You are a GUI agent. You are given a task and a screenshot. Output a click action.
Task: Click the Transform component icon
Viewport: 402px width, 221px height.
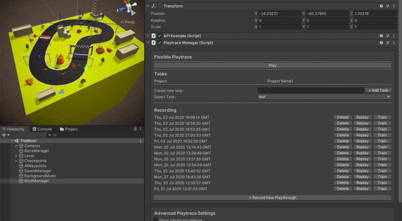[154, 6]
